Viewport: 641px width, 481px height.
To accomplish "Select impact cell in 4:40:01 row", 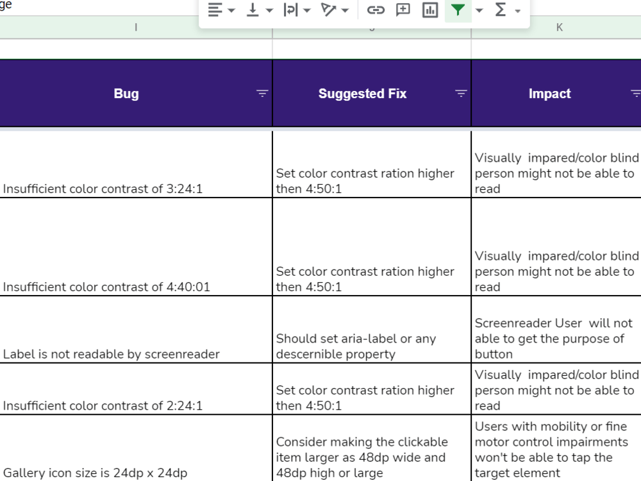I will tap(556, 247).
